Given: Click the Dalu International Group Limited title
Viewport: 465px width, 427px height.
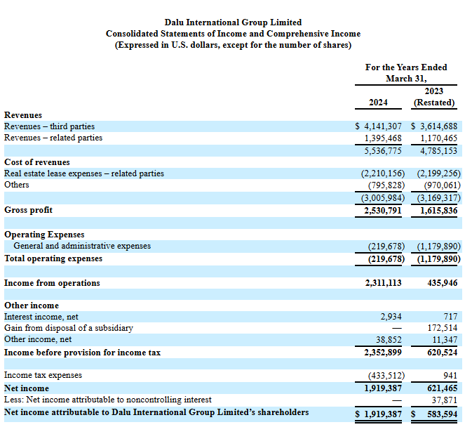Looking at the screenshot, I should (233, 22).
